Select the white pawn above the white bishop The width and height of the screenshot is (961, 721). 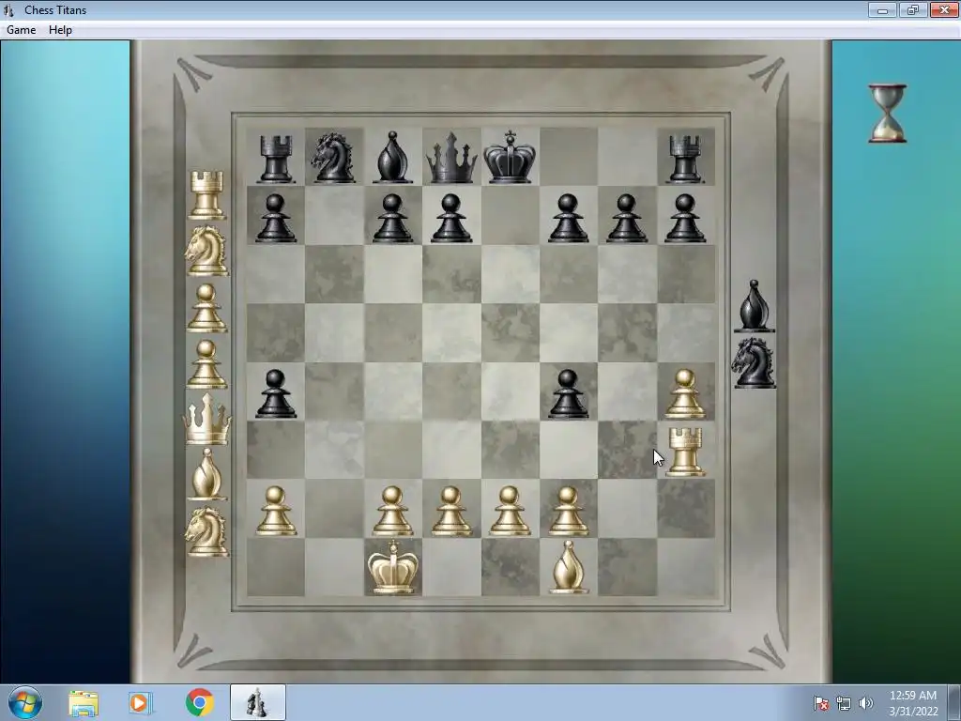[568, 511]
